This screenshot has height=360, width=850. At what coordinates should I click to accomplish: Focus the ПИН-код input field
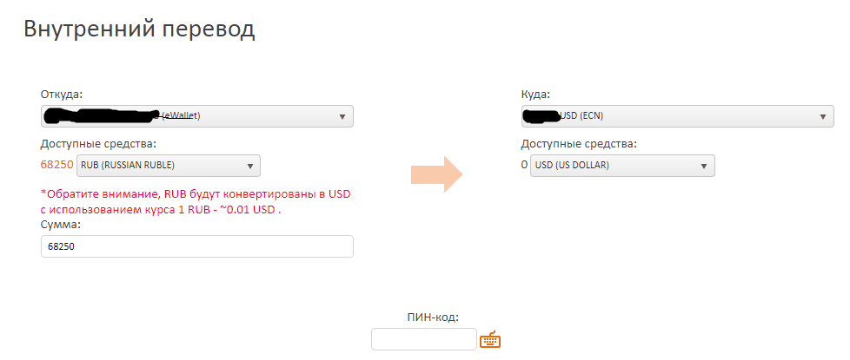click(x=424, y=339)
